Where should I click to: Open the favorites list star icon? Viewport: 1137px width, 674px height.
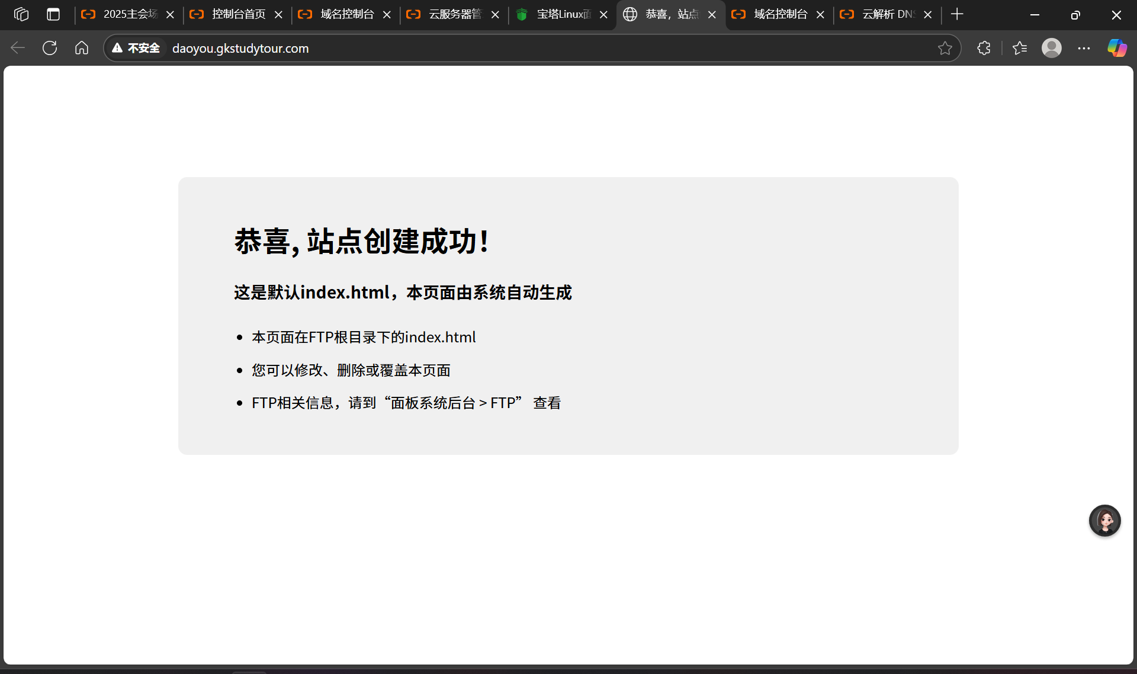pyautogui.click(x=1020, y=48)
